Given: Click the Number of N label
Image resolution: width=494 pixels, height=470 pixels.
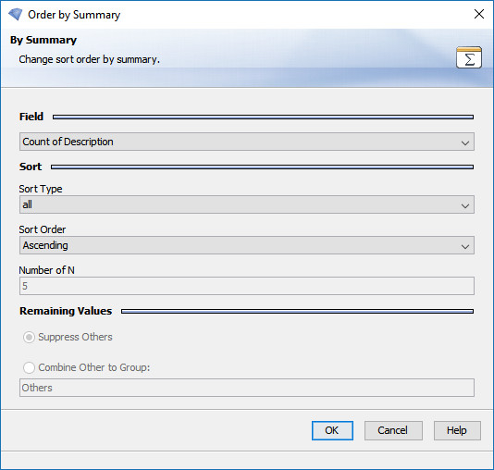Looking at the screenshot, I should [x=46, y=270].
